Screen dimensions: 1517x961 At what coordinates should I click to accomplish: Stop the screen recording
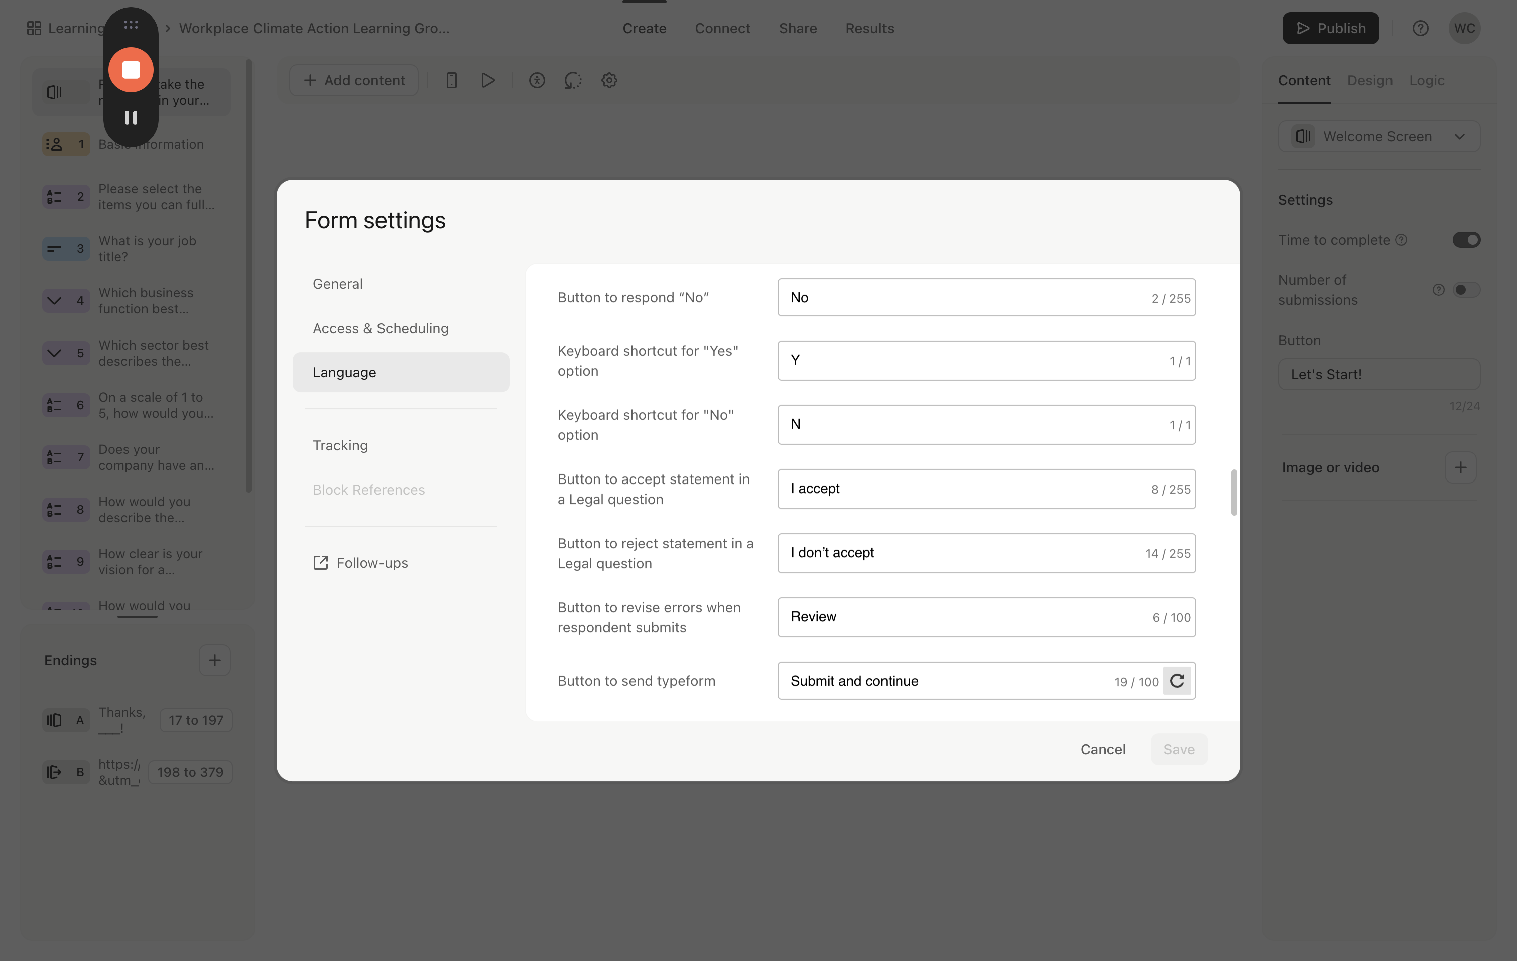tap(131, 69)
